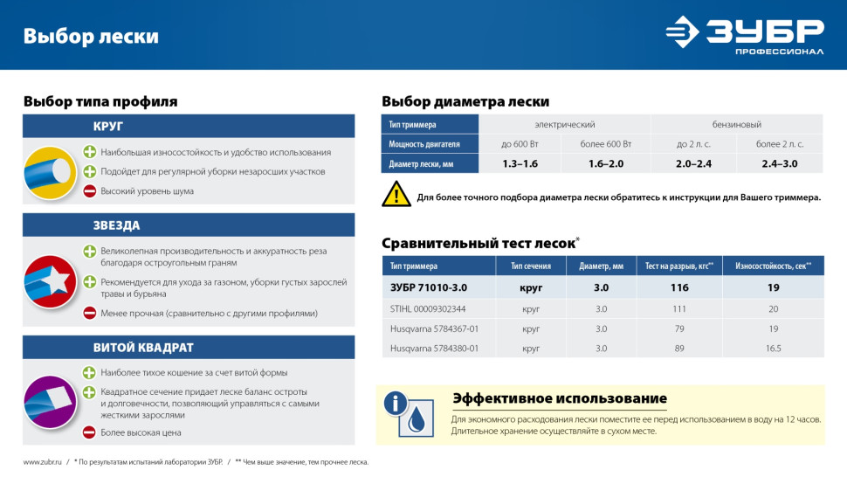847x477 pixels.
Task: Click the 'Диаметр, мм' column header
Action: 602,266
